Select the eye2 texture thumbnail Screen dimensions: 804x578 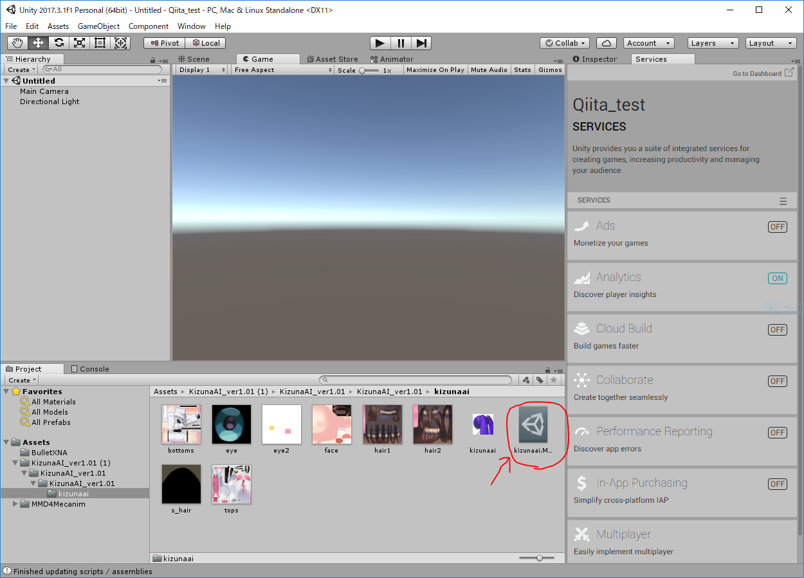pos(282,424)
